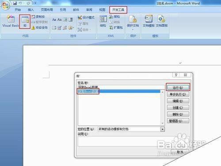Image resolution: width=221 pixels, height=166 pixels.
Task: Click the Edit (编辑) macro button
Action: click(x=178, y=101)
